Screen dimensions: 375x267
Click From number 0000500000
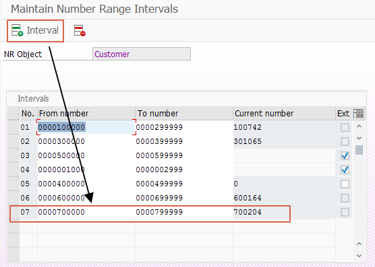coord(86,155)
